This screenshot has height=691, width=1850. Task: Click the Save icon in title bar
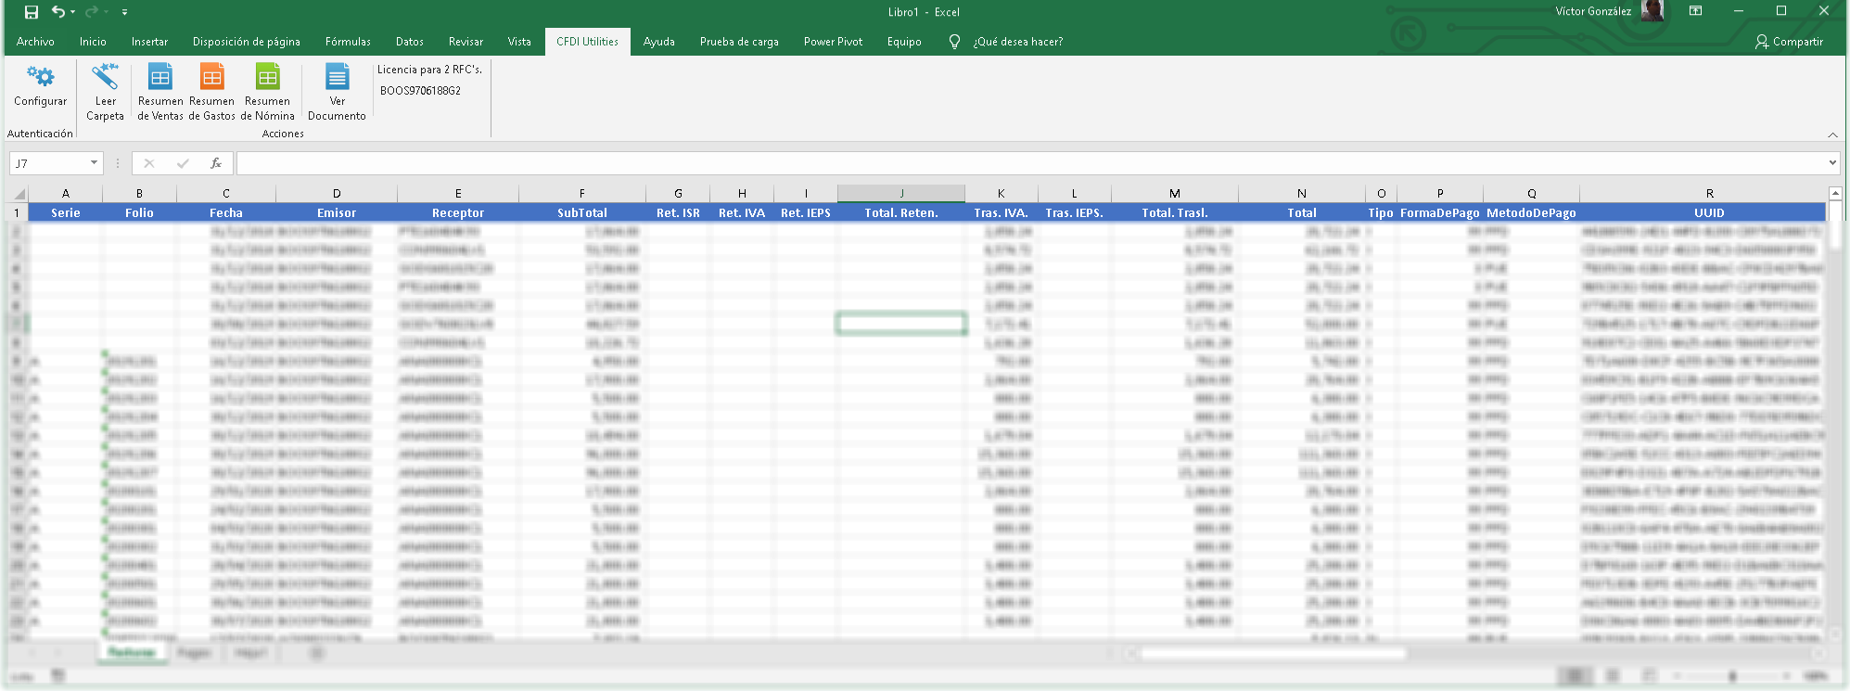pyautogui.click(x=32, y=12)
